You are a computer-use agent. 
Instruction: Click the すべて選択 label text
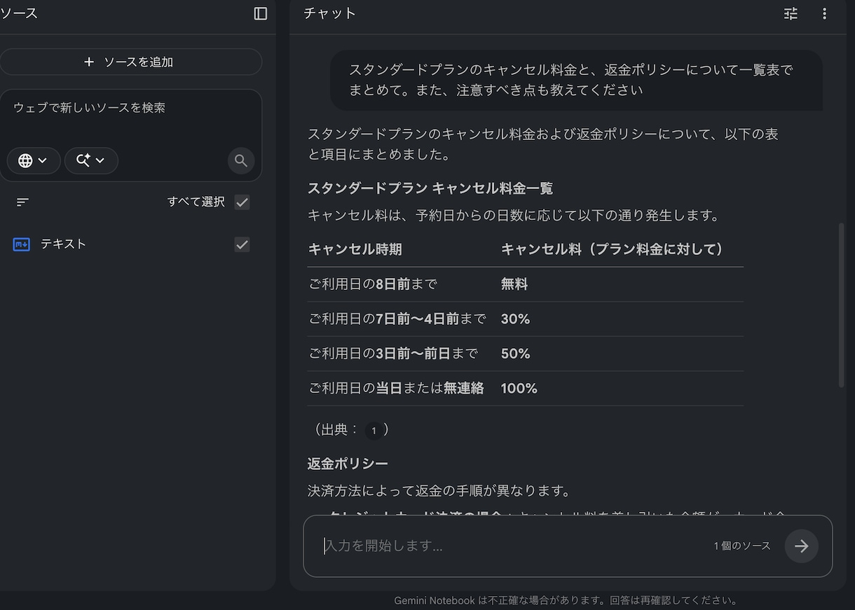point(196,202)
